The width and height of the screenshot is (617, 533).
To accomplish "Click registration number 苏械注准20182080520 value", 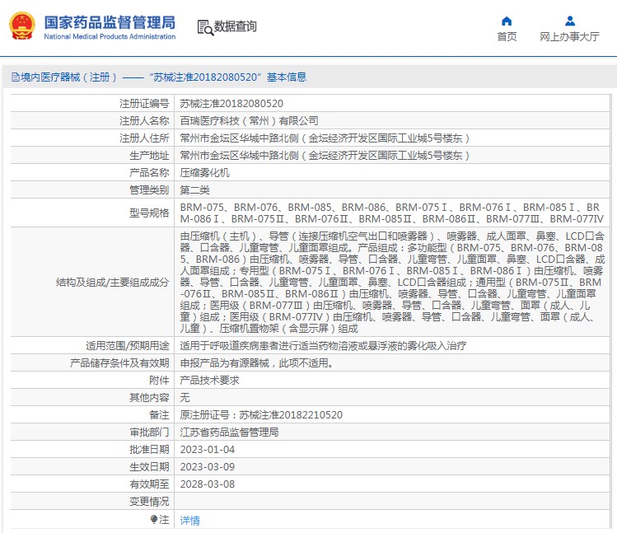I will pyautogui.click(x=231, y=104).
